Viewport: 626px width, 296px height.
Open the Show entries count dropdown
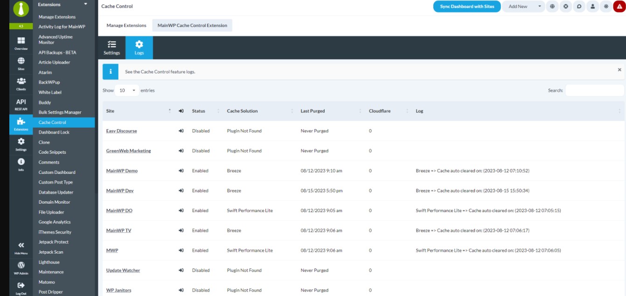[127, 90]
